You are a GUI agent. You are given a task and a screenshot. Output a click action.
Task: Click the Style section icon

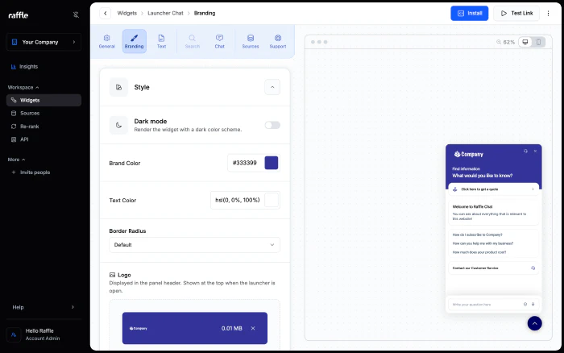coord(118,87)
